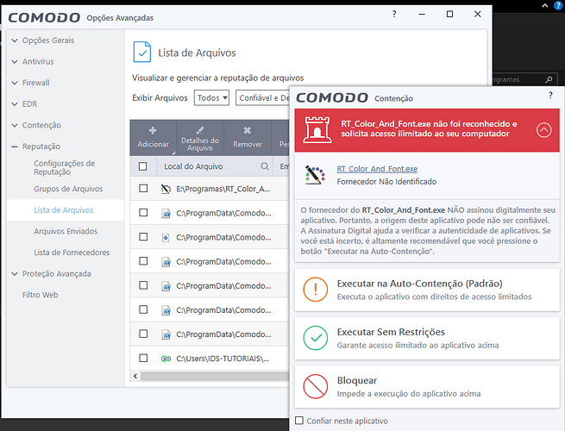Click blue help icon at top right corner
Screen dimensions: 565x431
tap(558, 5)
